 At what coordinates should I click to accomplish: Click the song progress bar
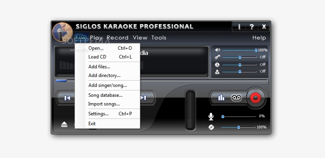[161, 81]
